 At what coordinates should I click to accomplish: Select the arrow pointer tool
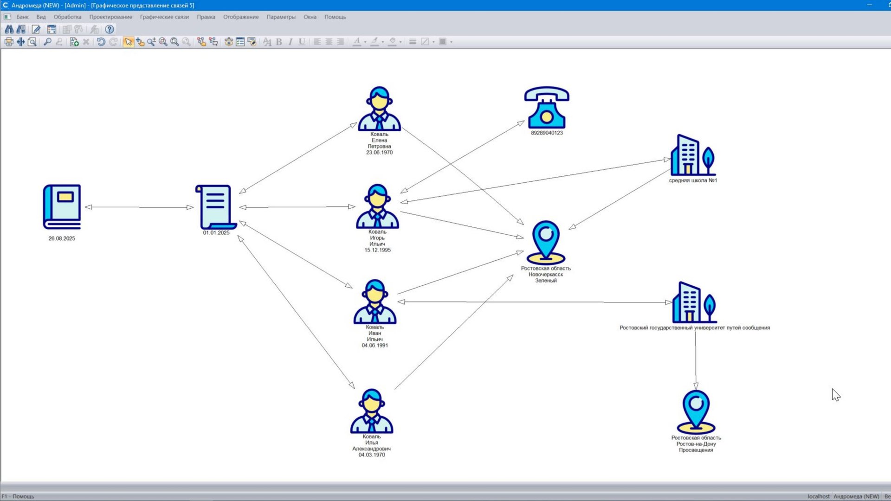(x=128, y=42)
